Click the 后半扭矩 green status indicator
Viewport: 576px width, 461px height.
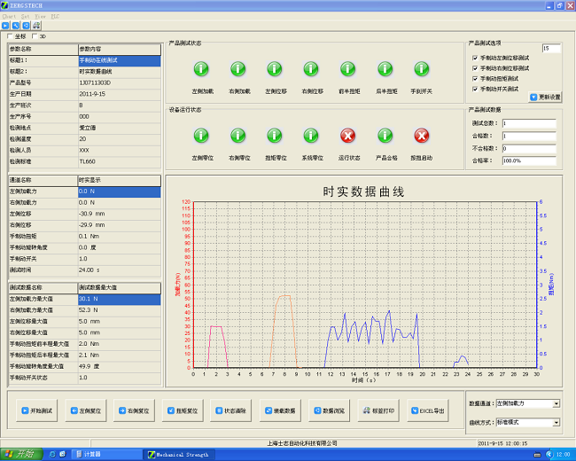(385, 69)
